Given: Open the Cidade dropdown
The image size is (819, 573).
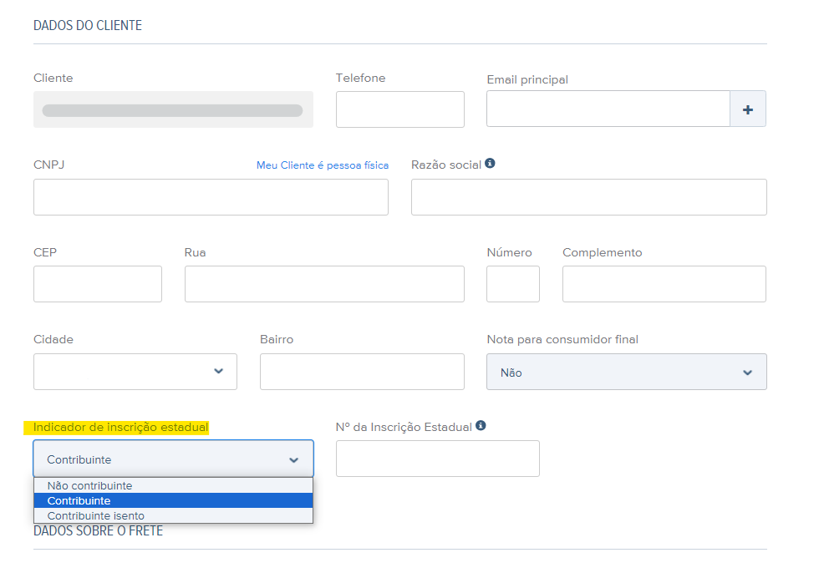Looking at the screenshot, I should tap(135, 372).
